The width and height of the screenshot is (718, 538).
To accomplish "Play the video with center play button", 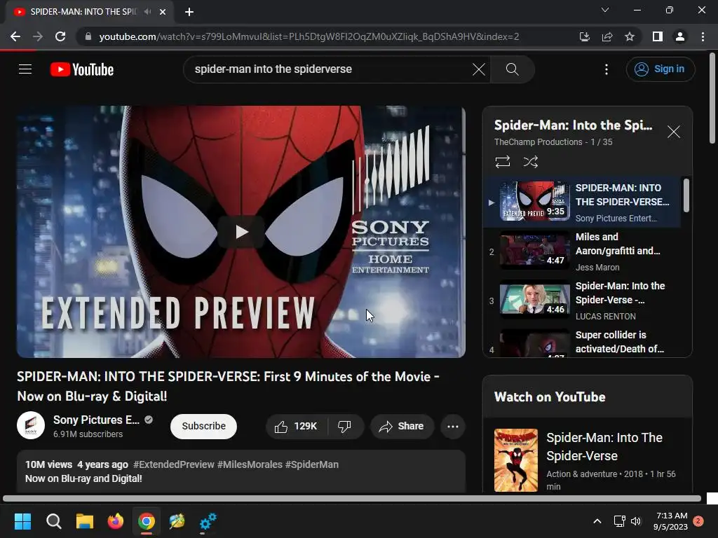I will click(x=241, y=232).
